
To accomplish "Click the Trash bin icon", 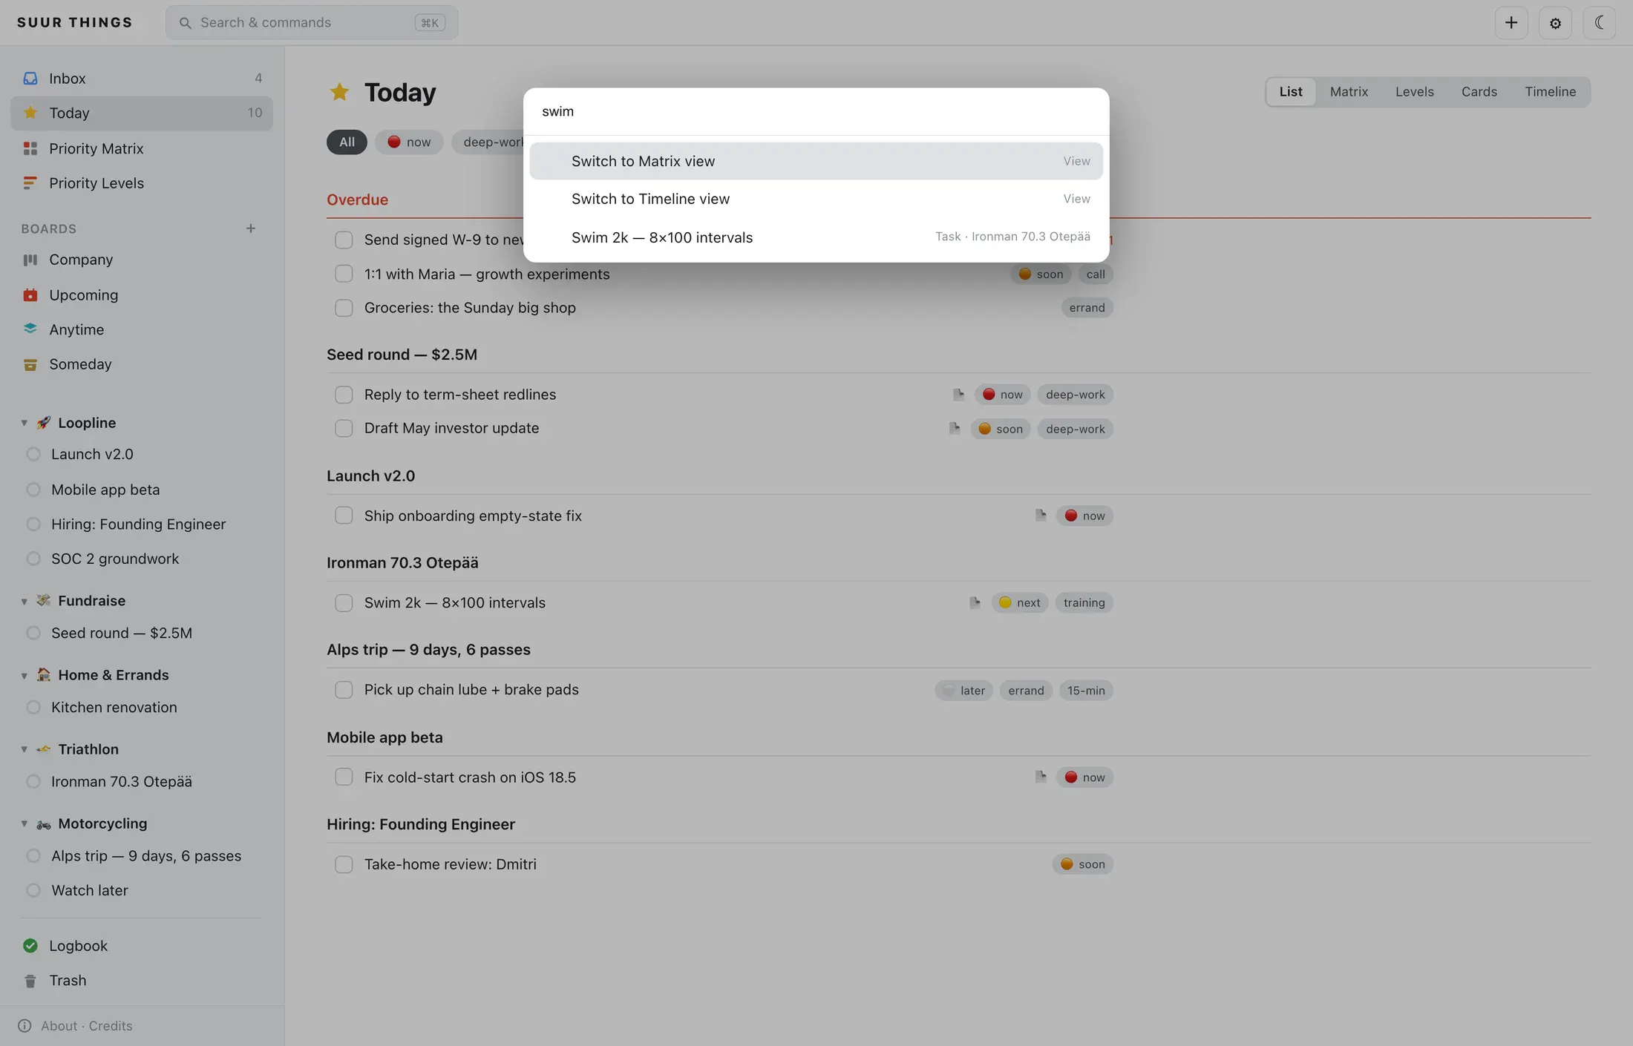I will [x=30, y=981].
